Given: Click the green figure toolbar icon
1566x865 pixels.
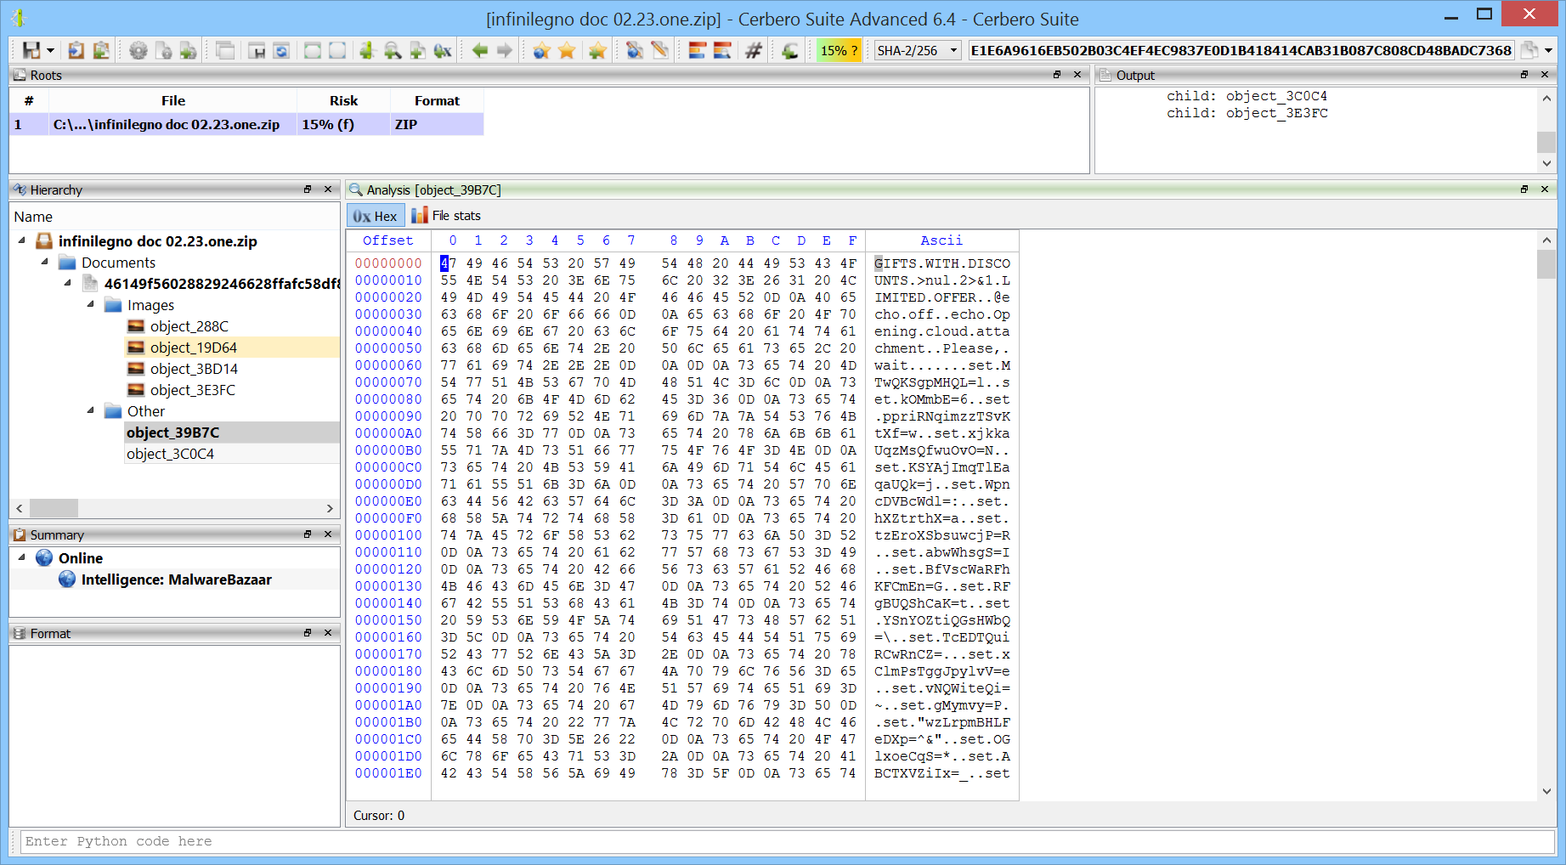Looking at the screenshot, I should 367,51.
